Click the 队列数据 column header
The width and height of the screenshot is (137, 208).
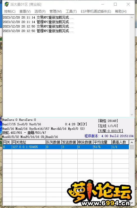(x=54, y=142)
